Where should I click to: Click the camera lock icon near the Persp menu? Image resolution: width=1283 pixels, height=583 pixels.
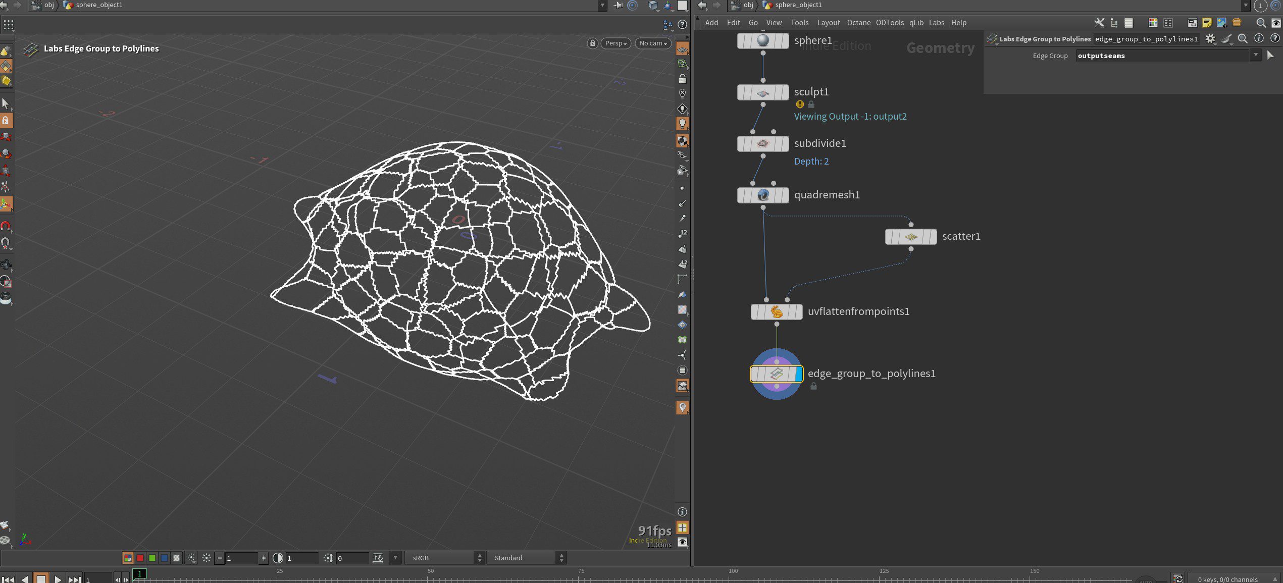click(592, 43)
